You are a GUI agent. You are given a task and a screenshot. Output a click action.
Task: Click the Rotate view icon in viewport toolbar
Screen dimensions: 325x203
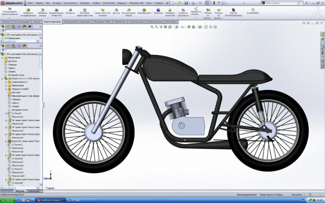click(x=206, y=27)
